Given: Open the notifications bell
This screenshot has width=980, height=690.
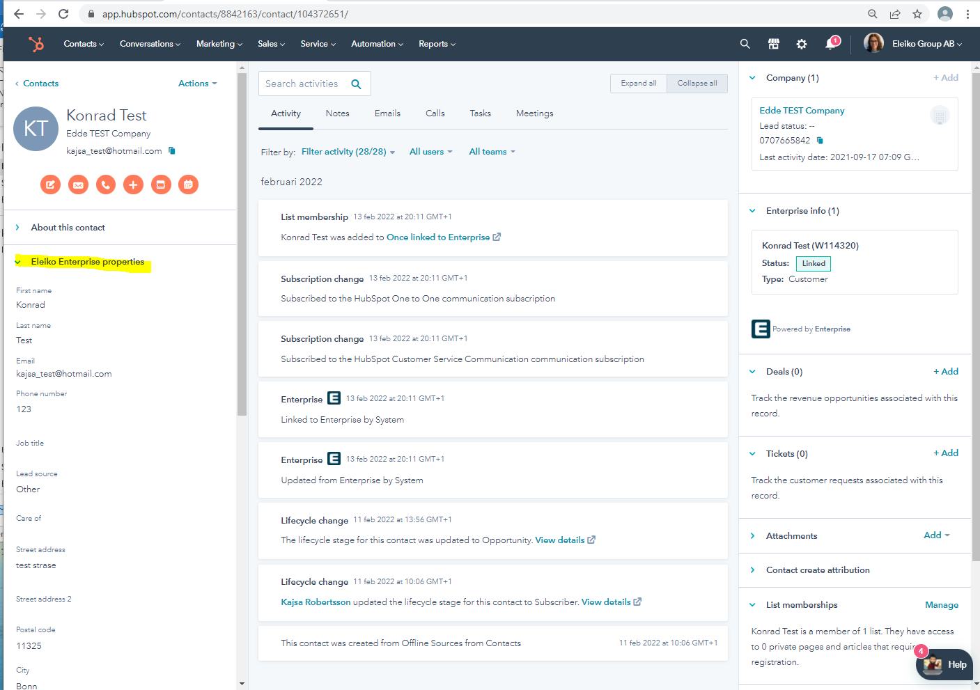Looking at the screenshot, I should coord(830,44).
